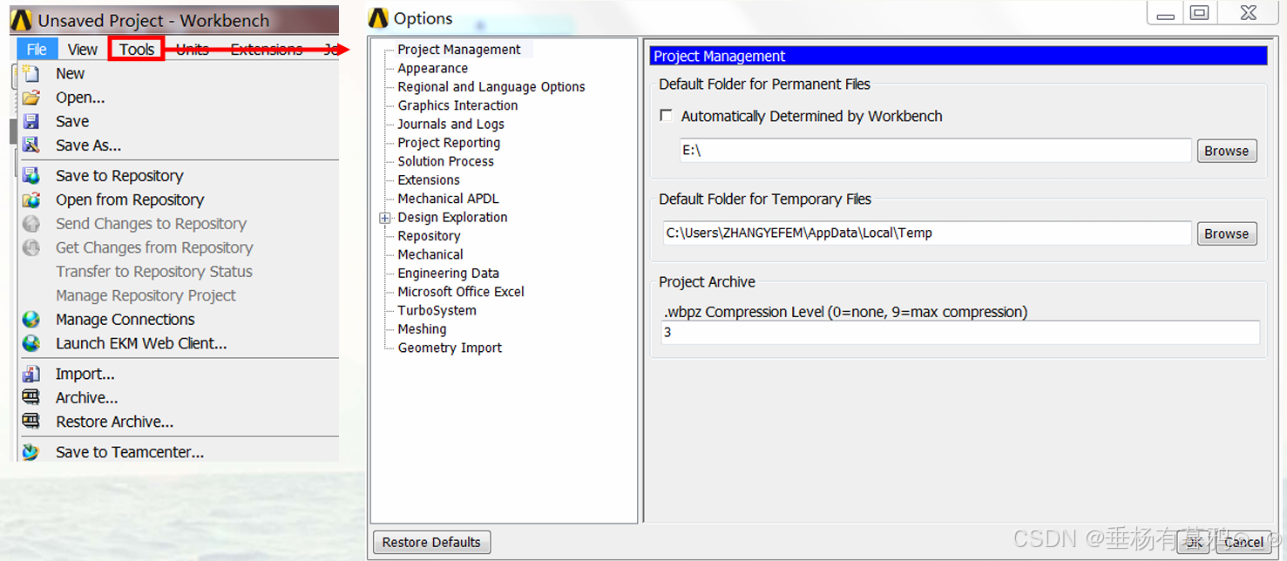Click the .wbpz Compression Level field
1287x561 pixels.
(960, 333)
